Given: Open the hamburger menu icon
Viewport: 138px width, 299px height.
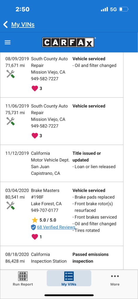Looking at the screenshot, I should point(8,42).
